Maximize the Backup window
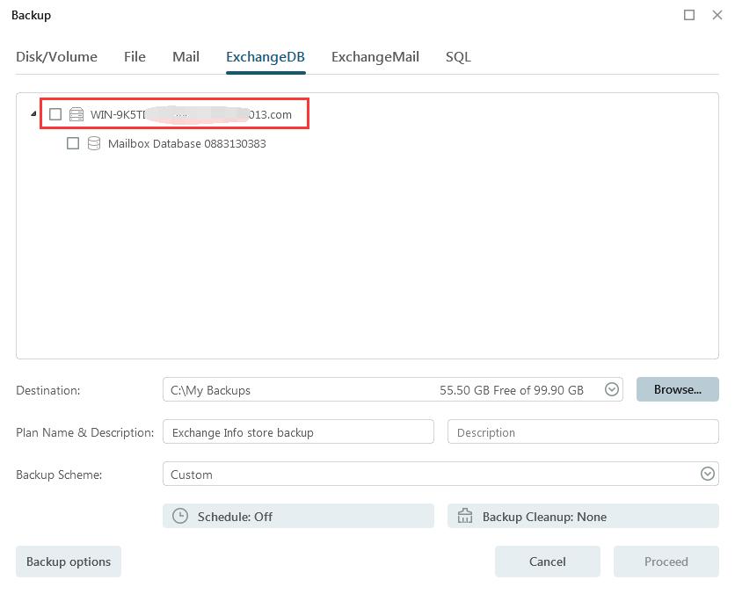This screenshot has width=735, height=594. point(689,15)
